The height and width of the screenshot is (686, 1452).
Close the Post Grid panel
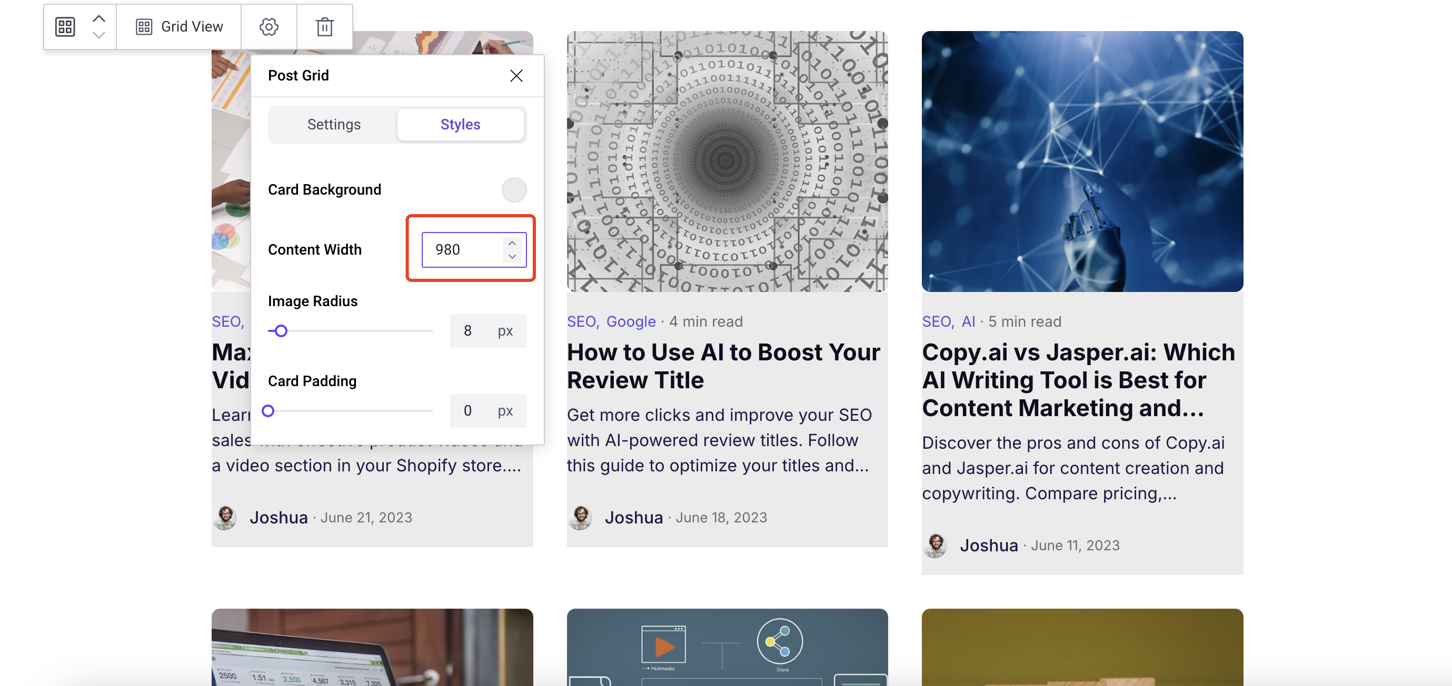pyautogui.click(x=516, y=75)
